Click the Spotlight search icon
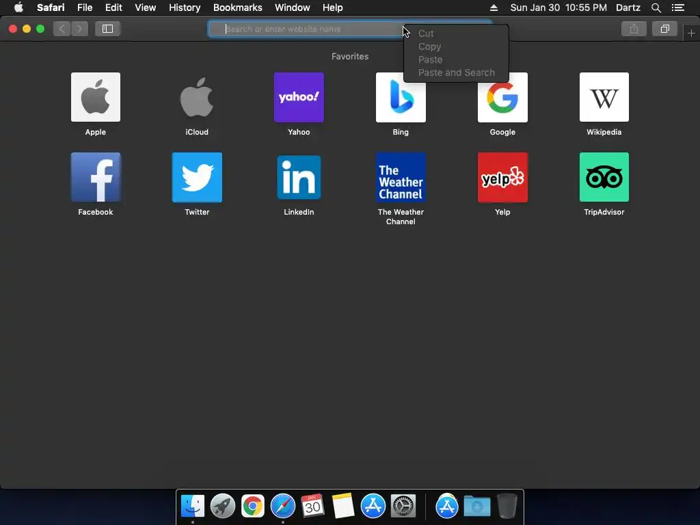Image resolution: width=700 pixels, height=525 pixels. tap(656, 8)
